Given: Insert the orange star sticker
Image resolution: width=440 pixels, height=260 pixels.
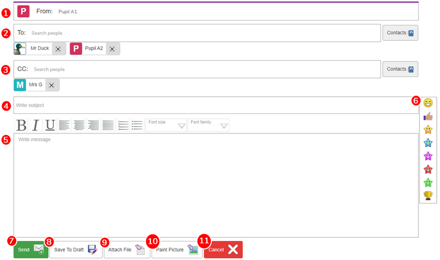Looking at the screenshot, I should pyautogui.click(x=428, y=129).
